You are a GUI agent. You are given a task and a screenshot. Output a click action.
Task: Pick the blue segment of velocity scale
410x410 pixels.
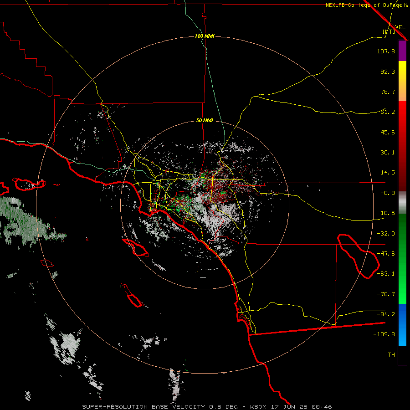pos(402,325)
